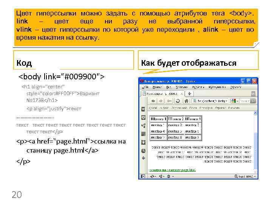Open the Правка menu
272x204 pixels.
click(157, 87)
